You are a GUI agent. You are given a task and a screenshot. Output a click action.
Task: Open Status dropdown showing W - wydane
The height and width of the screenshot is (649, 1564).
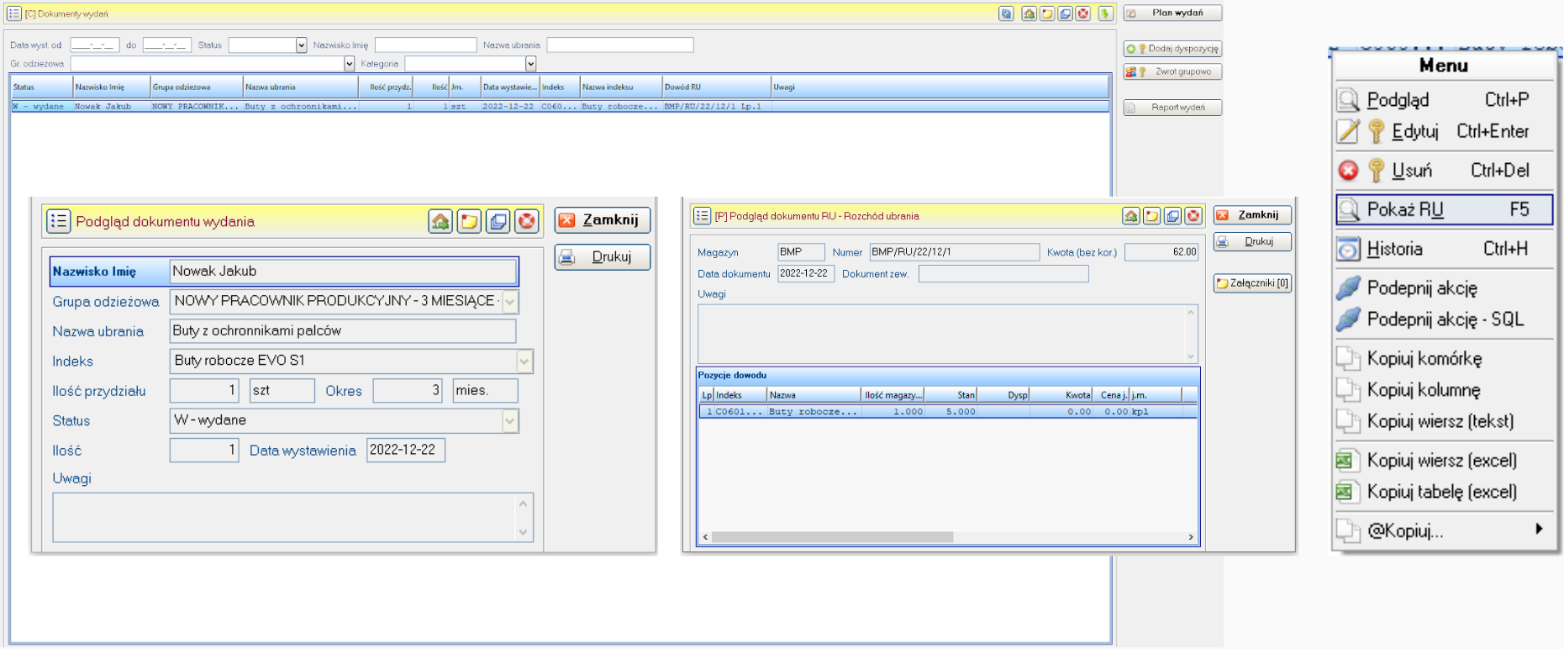pos(510,420)
